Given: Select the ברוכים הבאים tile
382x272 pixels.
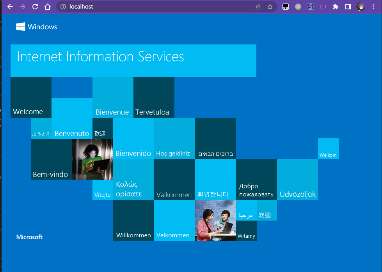Looking at the screenshot, I should (216, 138).
